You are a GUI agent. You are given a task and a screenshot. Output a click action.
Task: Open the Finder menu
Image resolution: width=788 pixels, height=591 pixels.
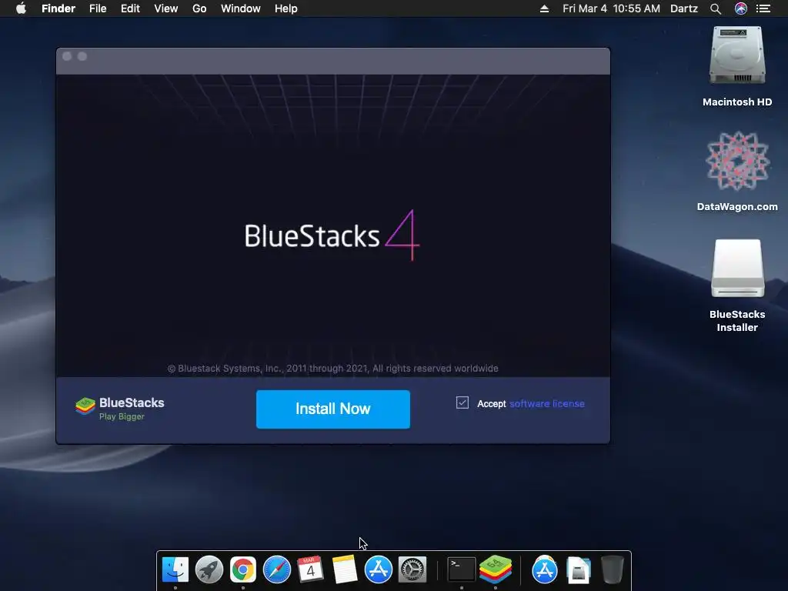pos(58,8)
